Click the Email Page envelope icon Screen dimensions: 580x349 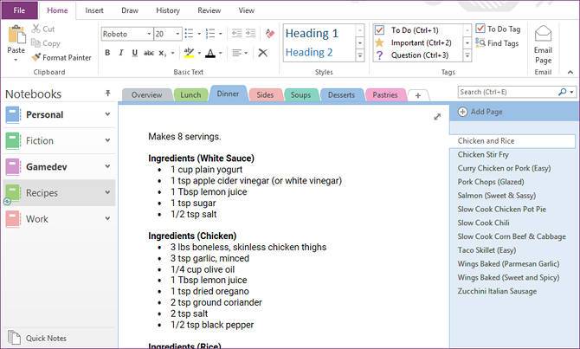[x=543, y=34]
